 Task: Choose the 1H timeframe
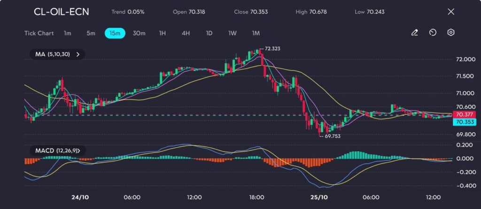(x=163, y=33)
